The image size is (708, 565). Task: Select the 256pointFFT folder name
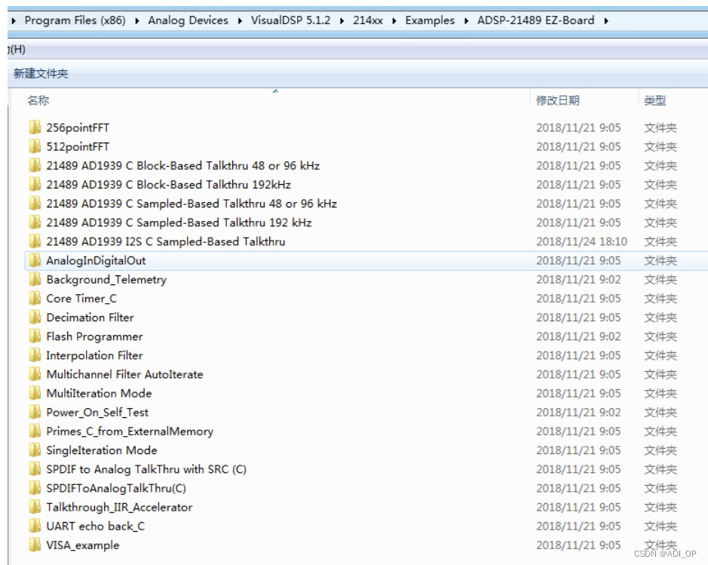pyautogui.click(x=78, y=127)
